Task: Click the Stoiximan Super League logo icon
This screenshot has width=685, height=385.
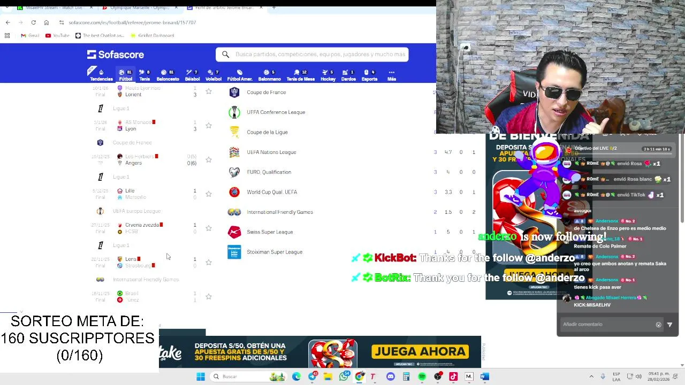Action: tap(234, 252)
